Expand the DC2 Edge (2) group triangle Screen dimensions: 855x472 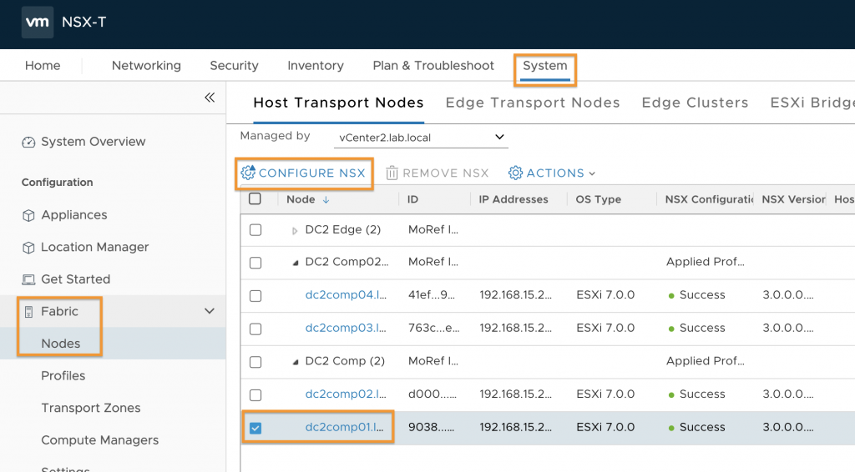295,231
